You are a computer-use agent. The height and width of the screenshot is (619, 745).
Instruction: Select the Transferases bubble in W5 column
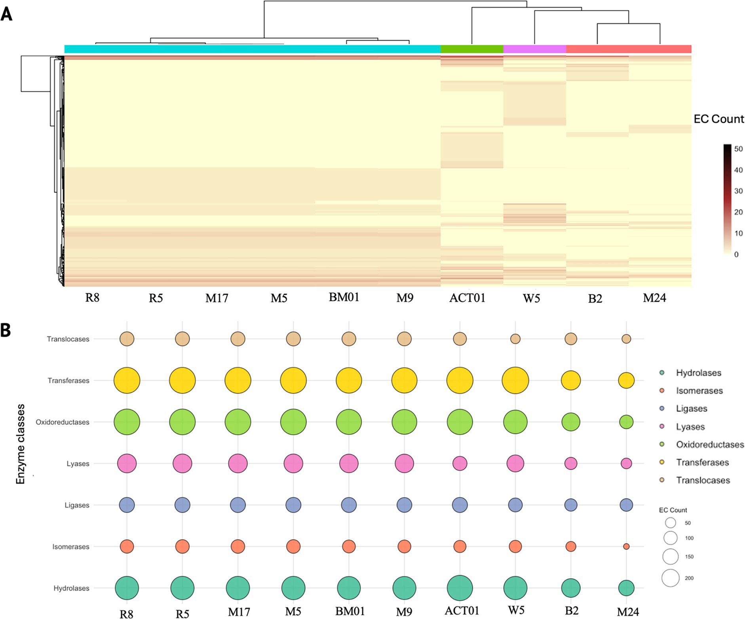pos(515,380)
